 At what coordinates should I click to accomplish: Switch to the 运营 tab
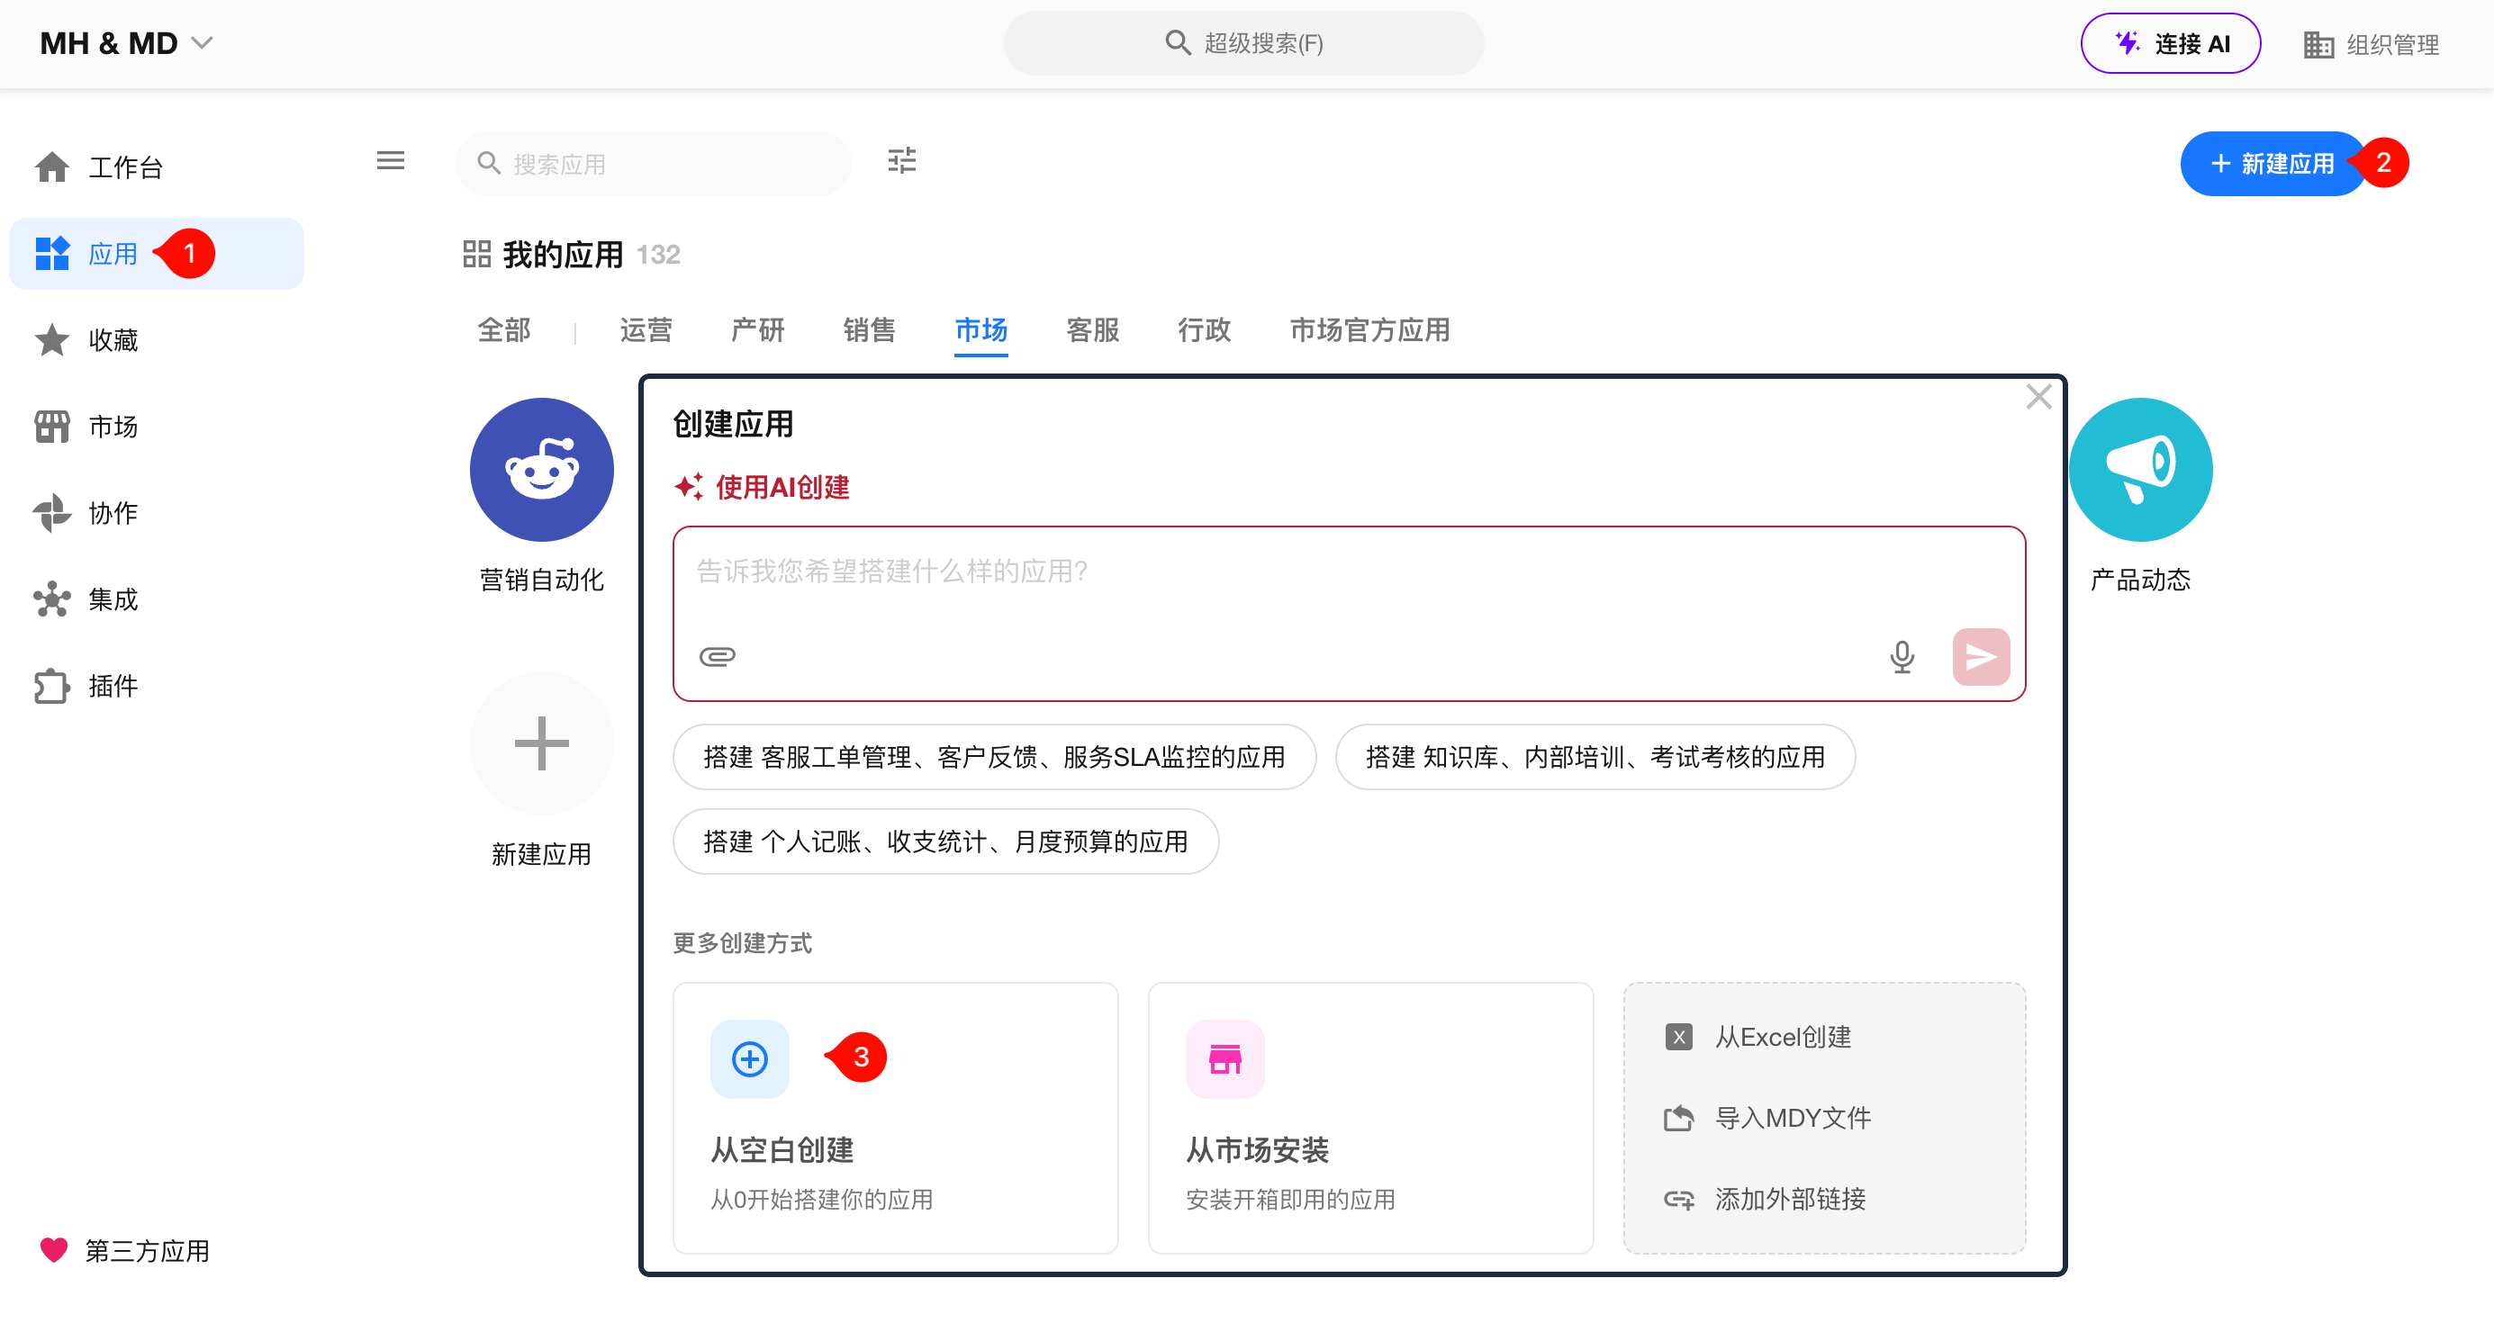[x=646, y=330]
